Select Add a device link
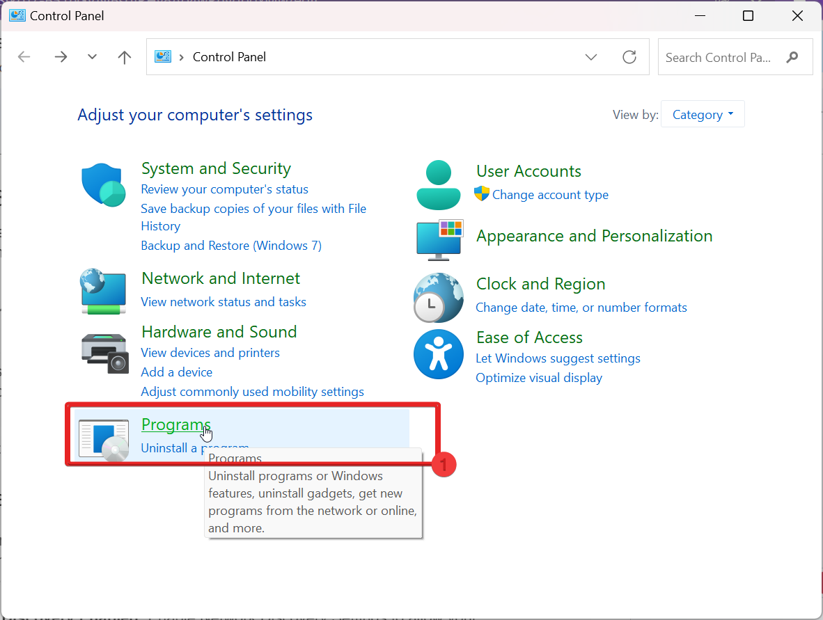823x620 pixels. tap(177, 372)
